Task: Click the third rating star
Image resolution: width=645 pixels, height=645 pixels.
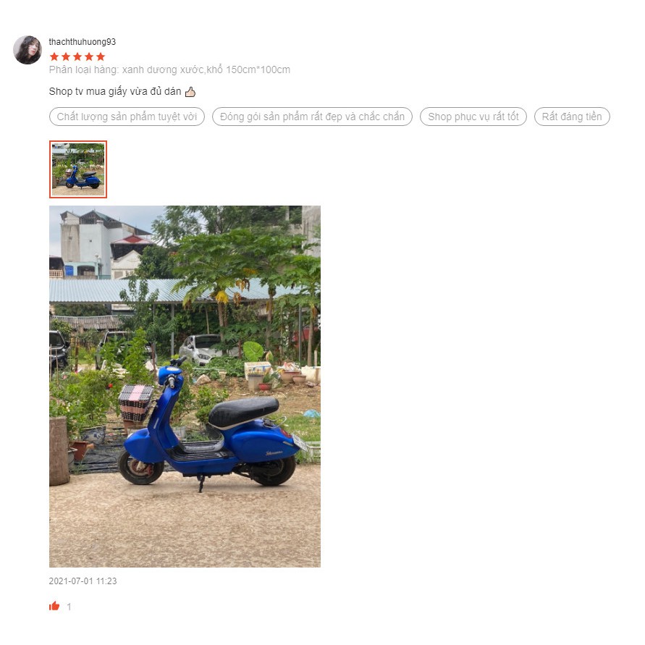Action: click(x=77, y=56)
